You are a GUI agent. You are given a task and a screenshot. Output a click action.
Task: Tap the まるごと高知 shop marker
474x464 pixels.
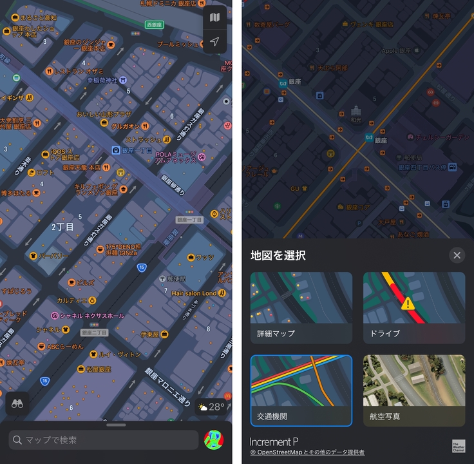[x=15, y=17]
